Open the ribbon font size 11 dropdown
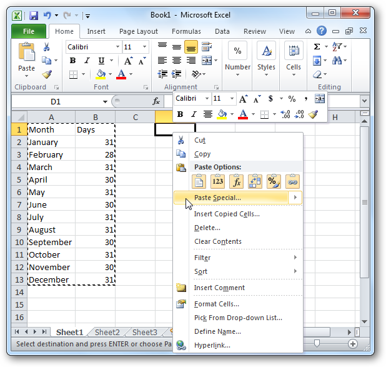386x367 pixels. pos(144,47)
